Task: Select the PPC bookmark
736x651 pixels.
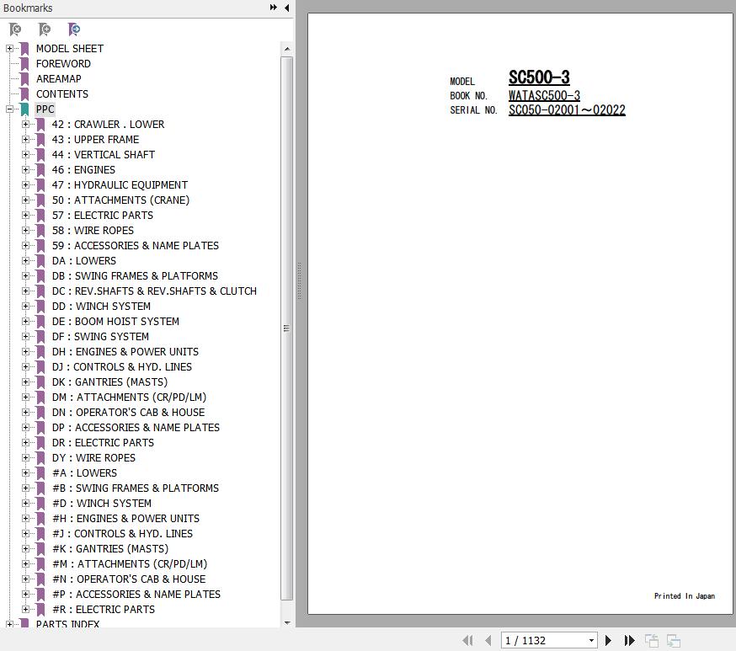Action: click(45, 109)
